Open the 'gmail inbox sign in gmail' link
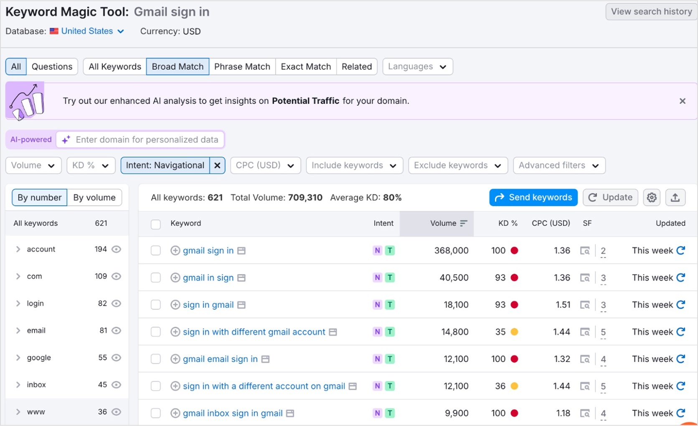 click(233, 413)
